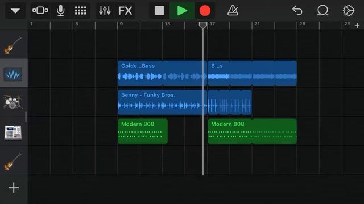The image size is (364, 204).
Task: Add song section with ruler plus button
Action: pyautogui.click(x=357, y=25)
